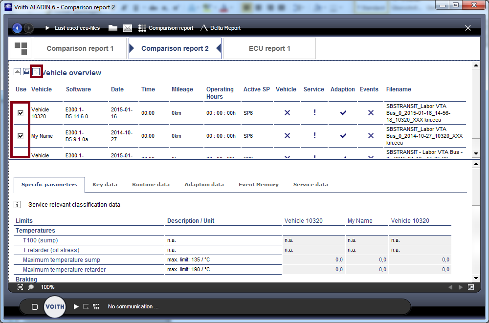Select the Comparison report 2 tab
Image resolution: width=489 pixels, height=323 pixels.
pos(175,48)
